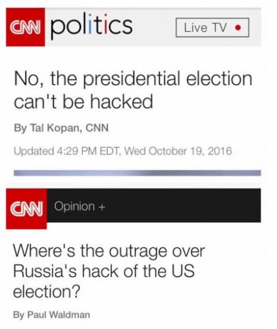This screenshot has height=329, width=277.
Task: Click the word 'election?' in second headline
Action: (46, 291)
